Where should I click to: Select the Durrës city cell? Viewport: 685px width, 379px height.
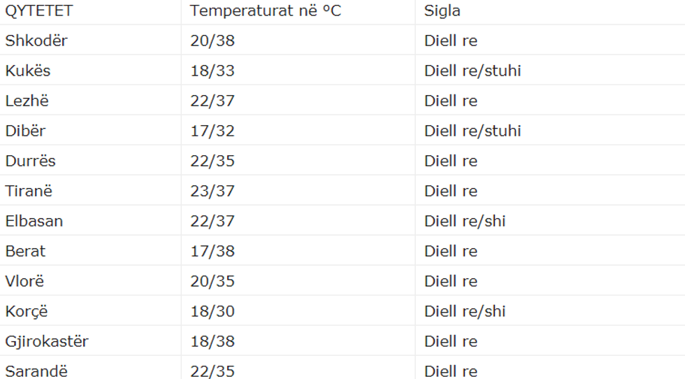(x=30, y=161)
